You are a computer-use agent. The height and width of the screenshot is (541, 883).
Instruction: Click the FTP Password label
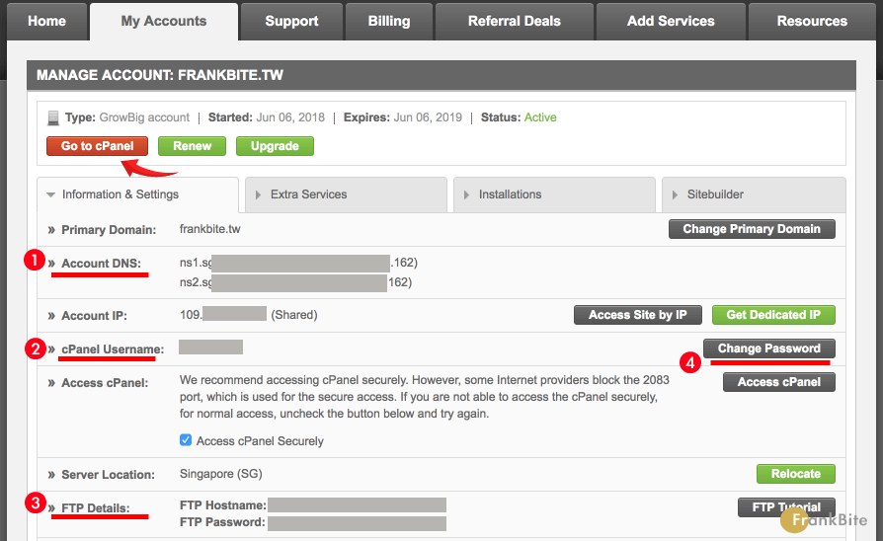tap(222, 522)
